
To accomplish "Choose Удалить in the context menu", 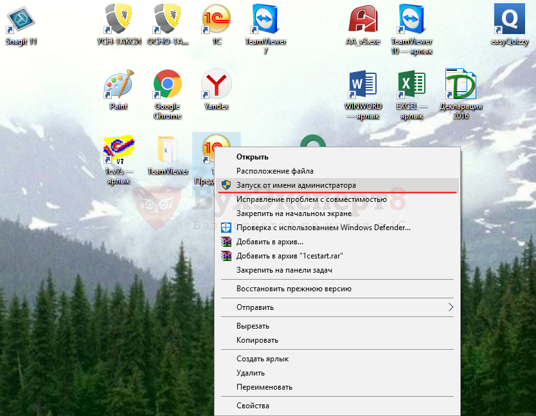I will pyautogui.click(x=337, y=373).
